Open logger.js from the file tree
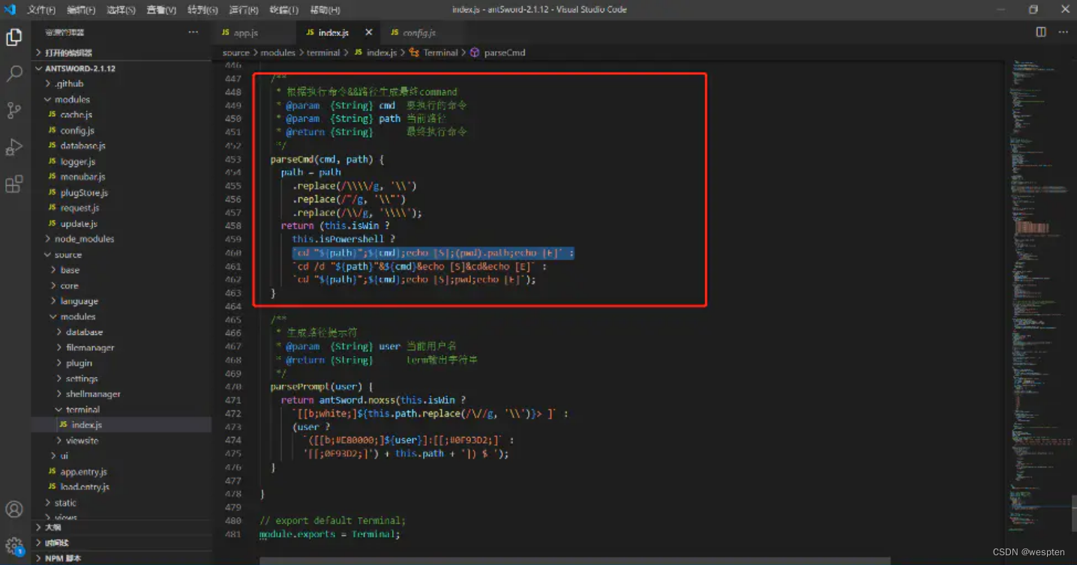 point(78,162)
